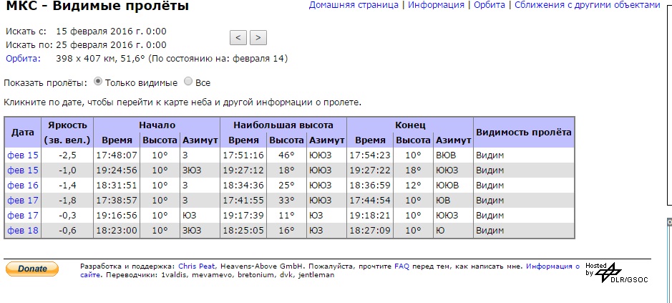
Task: Click the 'Начало' column group header
Action: tap(157, 125)
